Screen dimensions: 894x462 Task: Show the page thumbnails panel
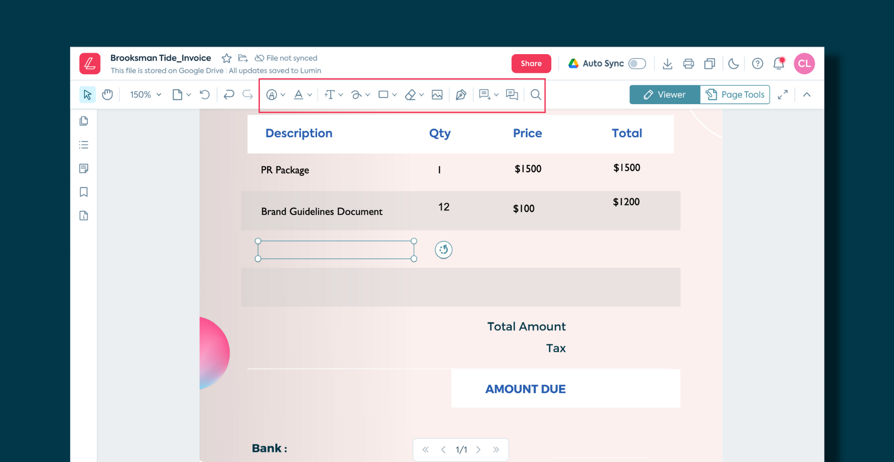(x=84, y=121)
